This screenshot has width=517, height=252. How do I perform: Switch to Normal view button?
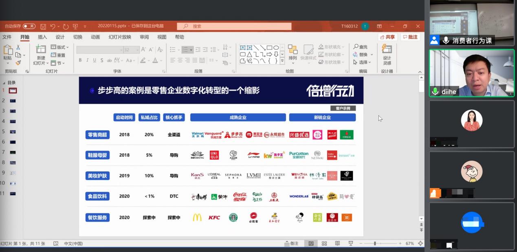(x=311, y=243)
